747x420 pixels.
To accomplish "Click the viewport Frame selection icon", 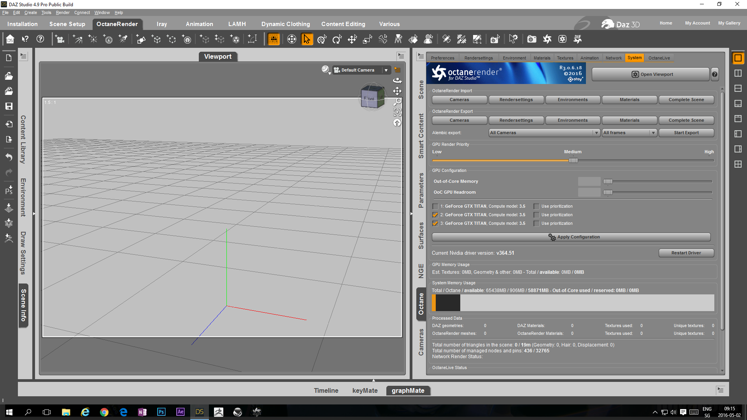I will [x=397, y=112].
